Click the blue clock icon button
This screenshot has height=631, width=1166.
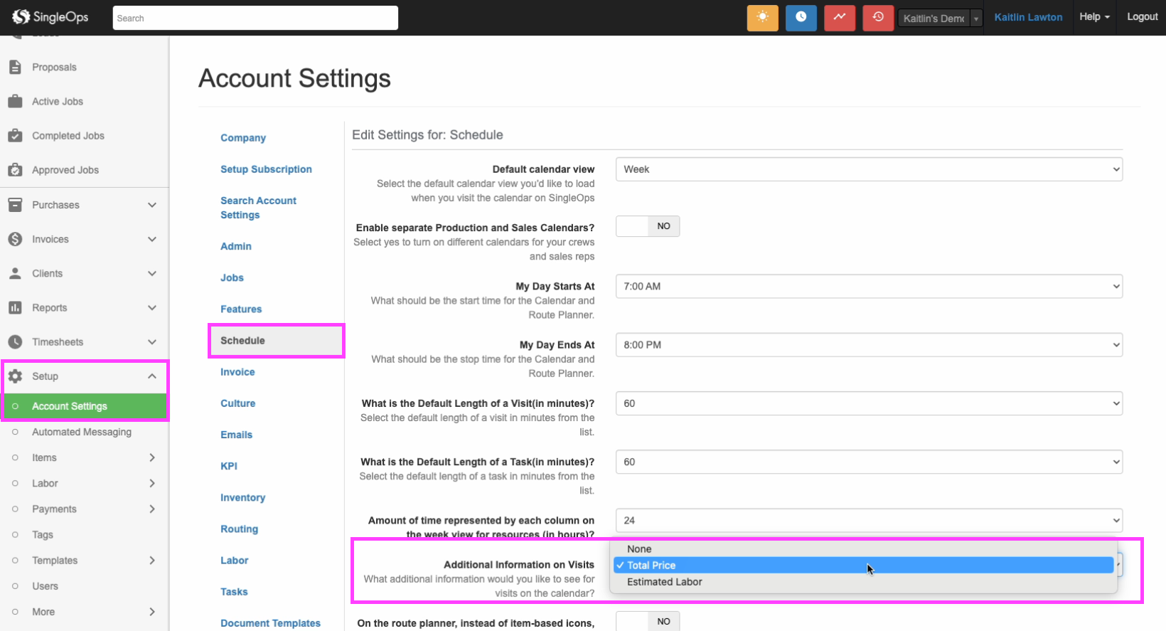[x=801, y=18]
